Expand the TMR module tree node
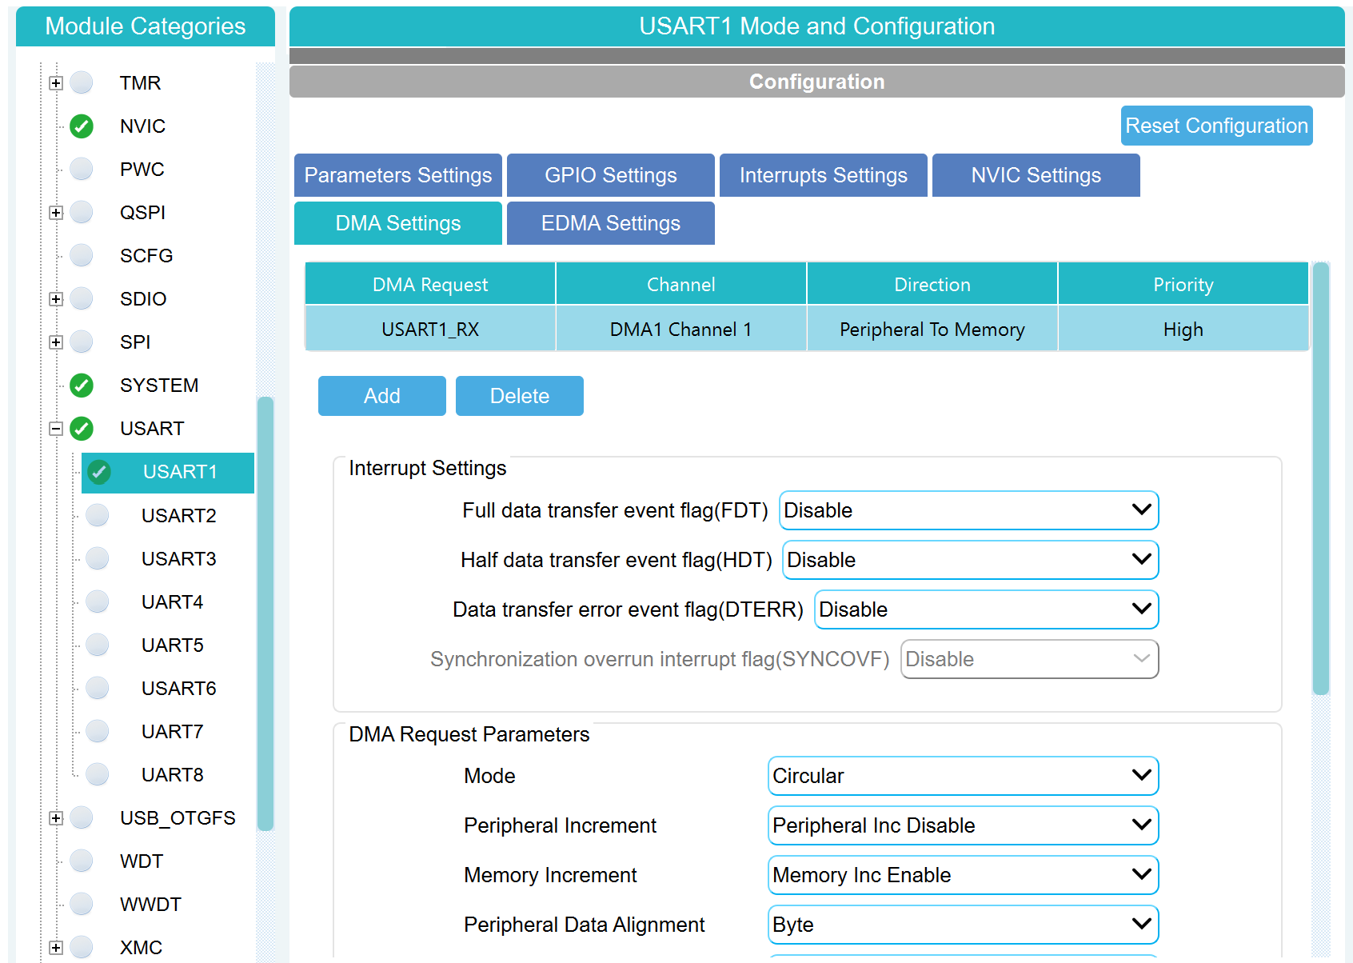Image resolution: width=1353 pixels, height=963 pixels. click(55, 83)
